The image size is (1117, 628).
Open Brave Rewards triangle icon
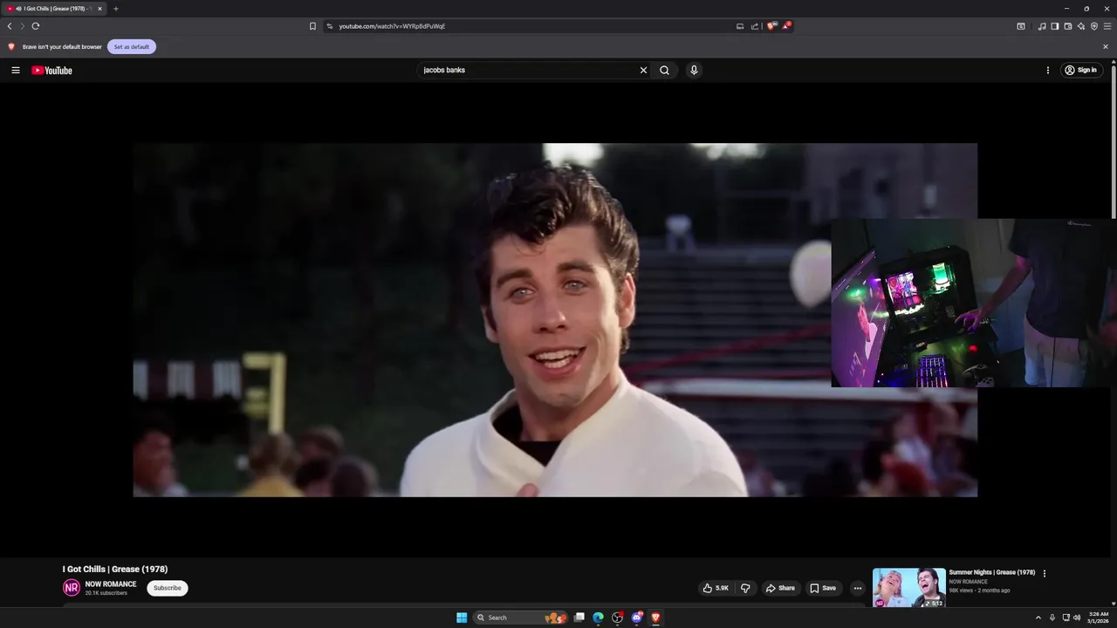click(x=785, y=26)
